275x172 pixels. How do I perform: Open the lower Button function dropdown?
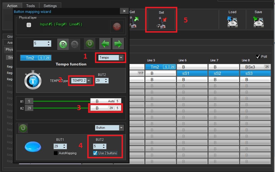click(x=121, y=128)
